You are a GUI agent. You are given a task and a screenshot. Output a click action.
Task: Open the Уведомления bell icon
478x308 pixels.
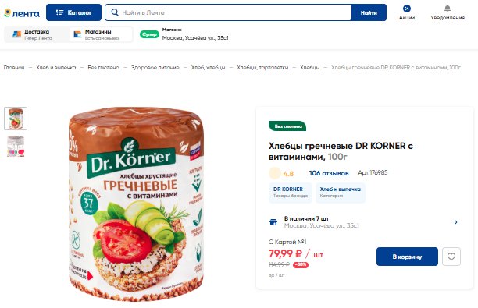pyautogui.click(x=448, y=9)
